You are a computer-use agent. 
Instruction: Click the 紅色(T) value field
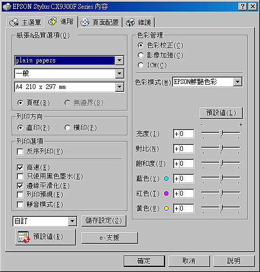184,193
